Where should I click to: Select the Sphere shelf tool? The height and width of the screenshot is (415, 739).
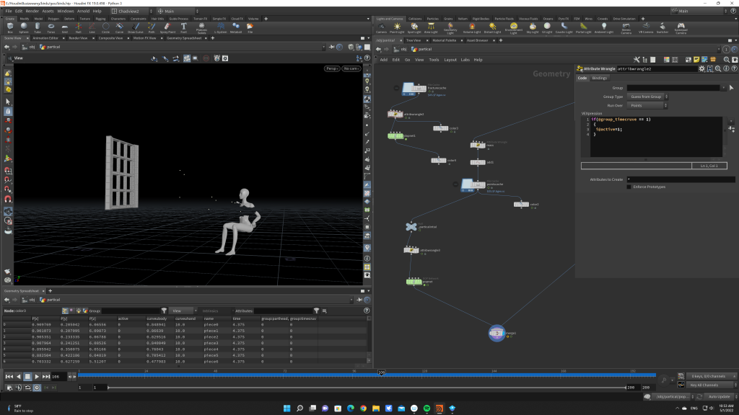(x=22, y=27)
